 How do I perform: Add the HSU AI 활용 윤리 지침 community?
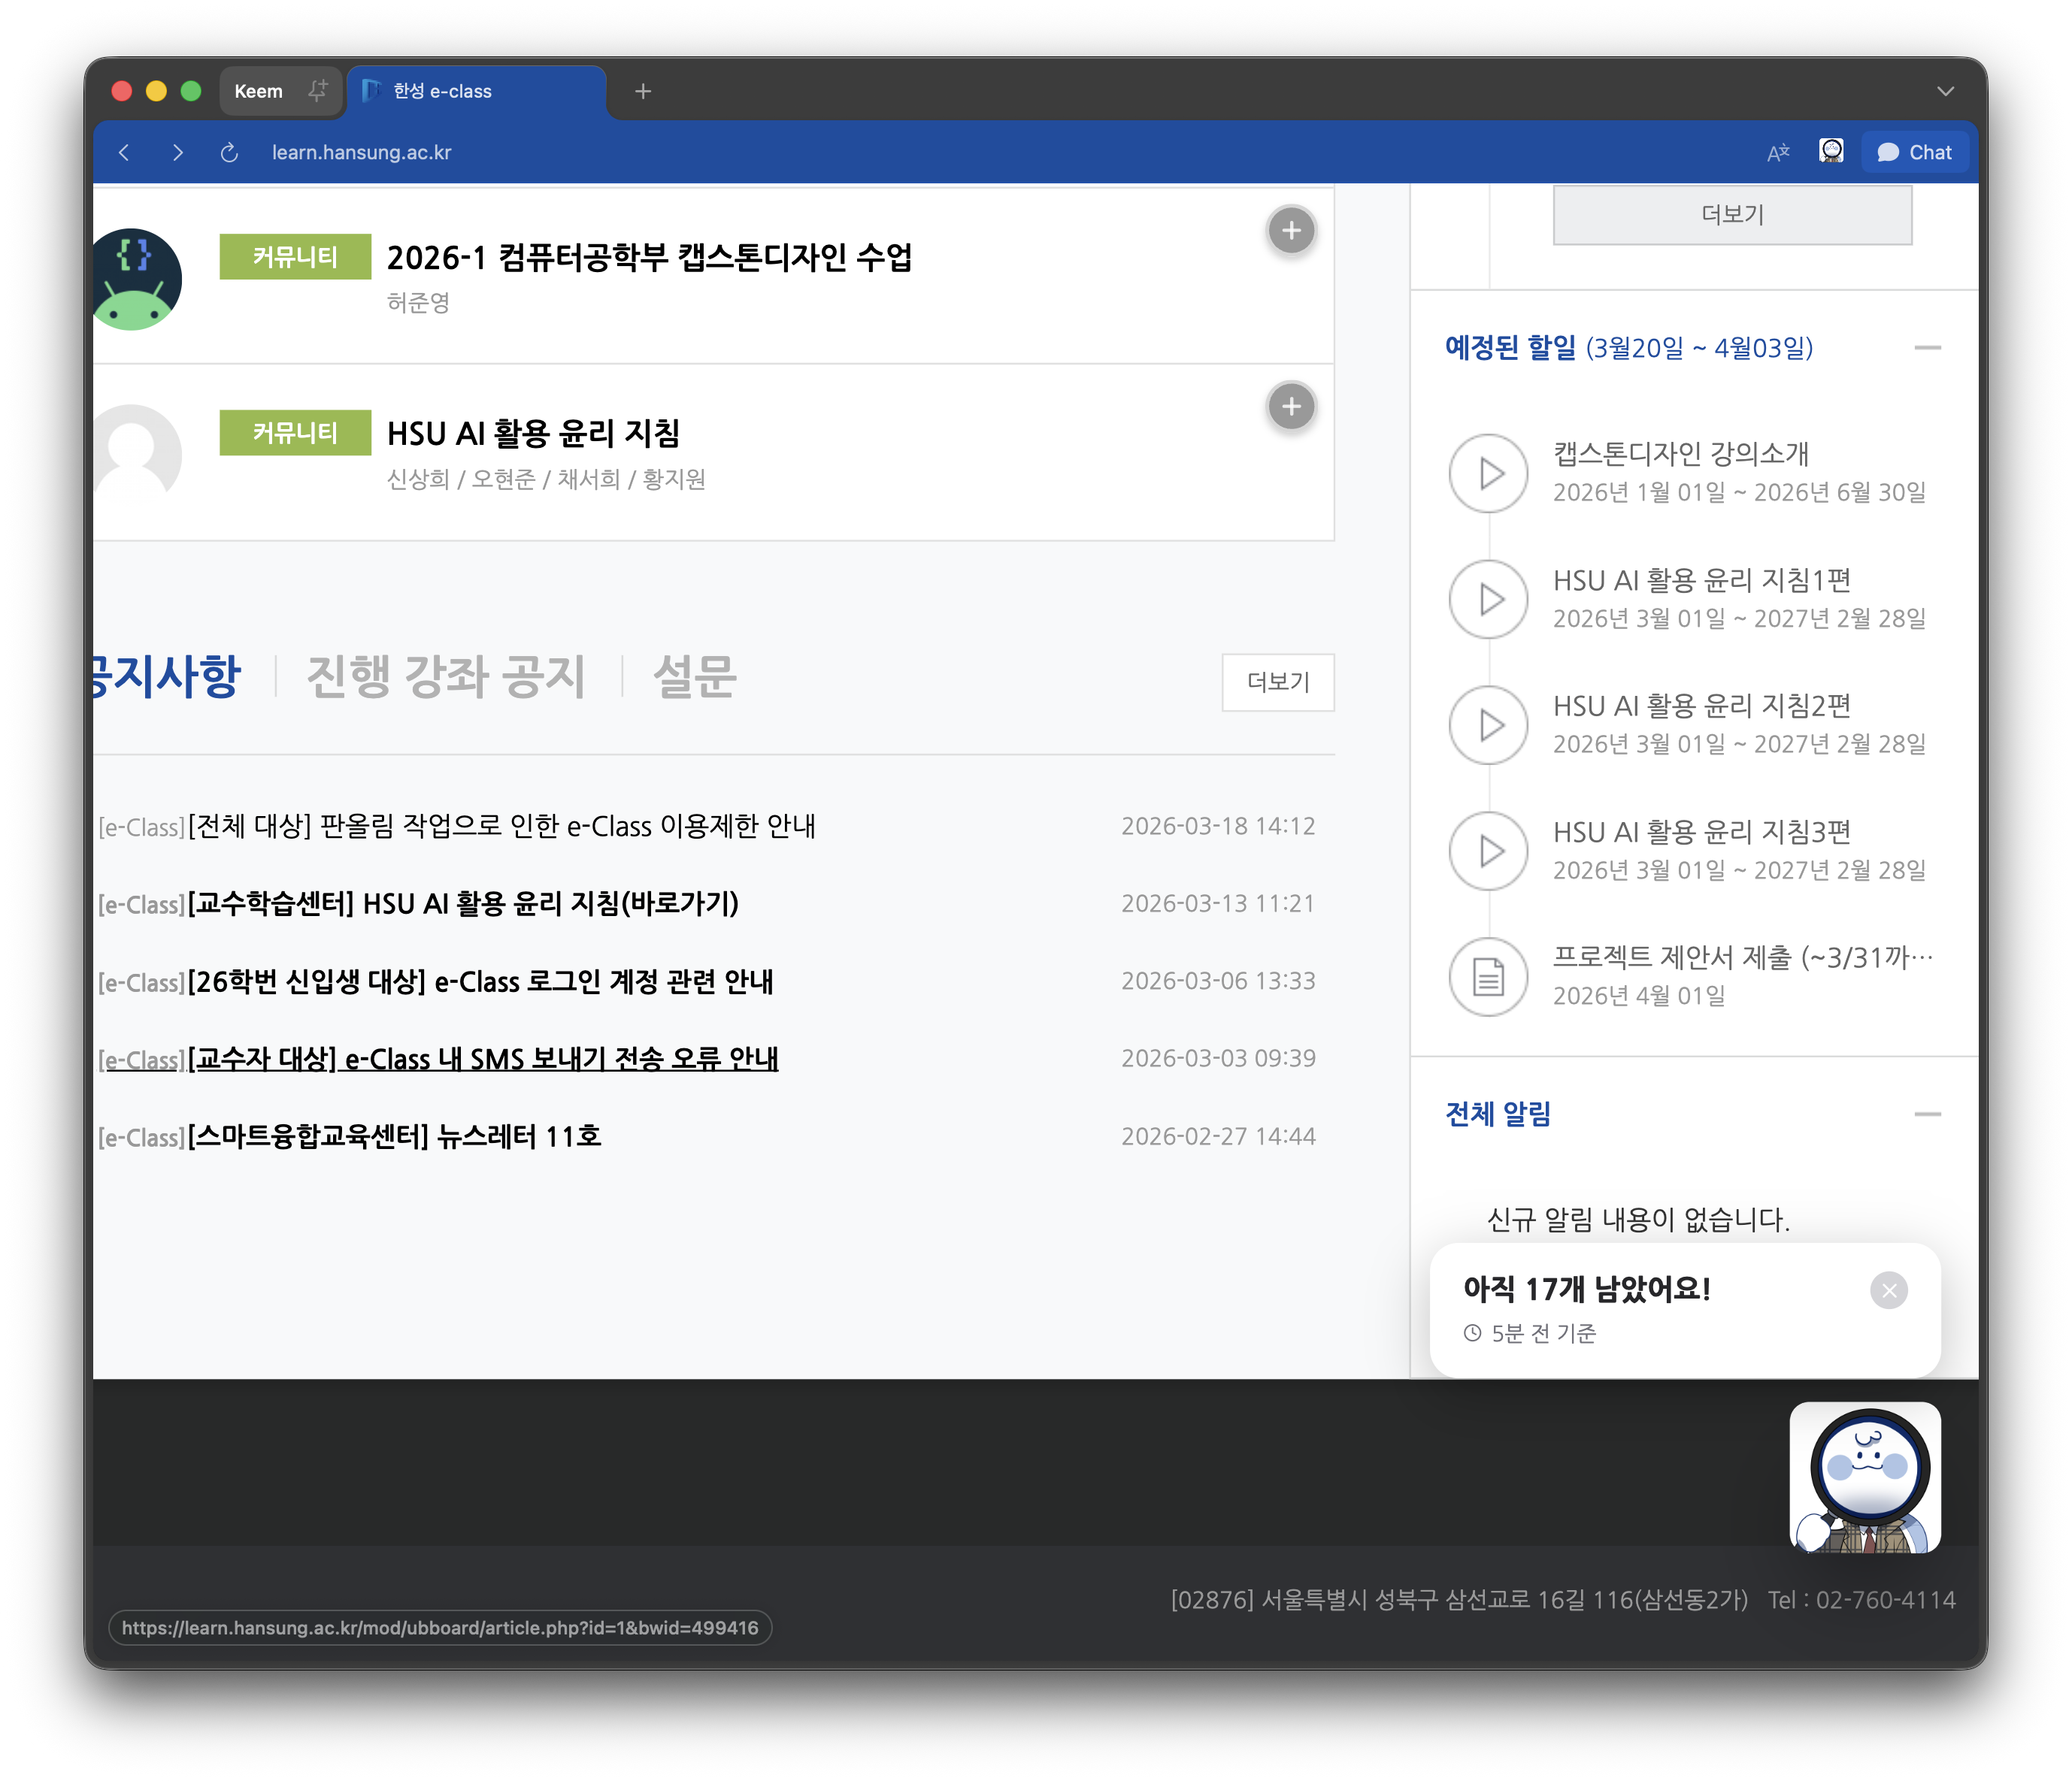[1291, 407]
